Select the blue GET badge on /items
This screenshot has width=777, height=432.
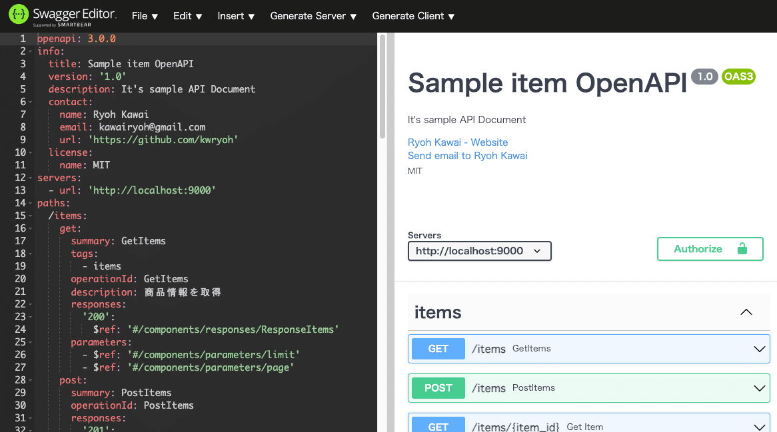click(x=438, y=348)
